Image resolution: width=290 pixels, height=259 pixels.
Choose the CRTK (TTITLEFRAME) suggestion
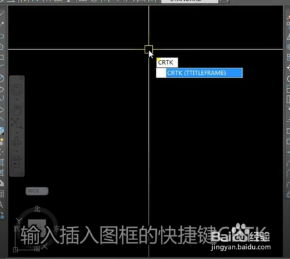coord(199,73)
